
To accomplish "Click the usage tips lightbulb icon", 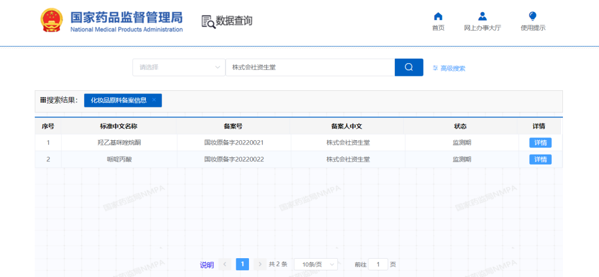I will tap(532, 17).
